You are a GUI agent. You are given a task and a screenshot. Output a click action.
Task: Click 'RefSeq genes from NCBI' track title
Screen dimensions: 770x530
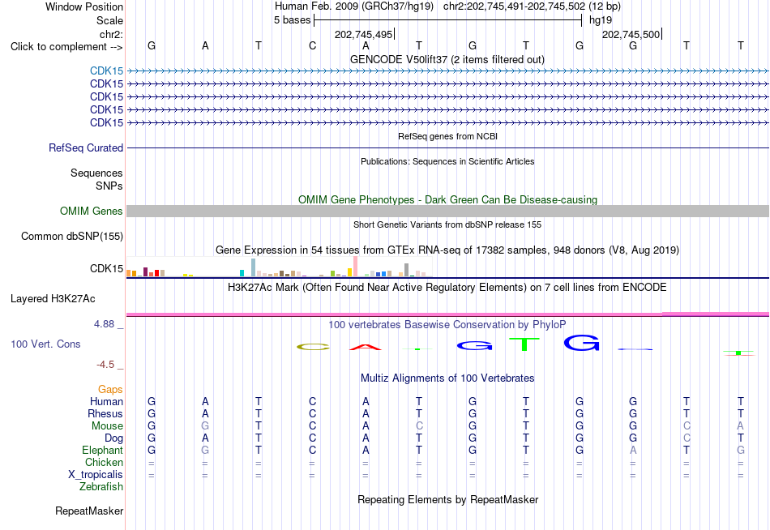click(x=447, y=136)
